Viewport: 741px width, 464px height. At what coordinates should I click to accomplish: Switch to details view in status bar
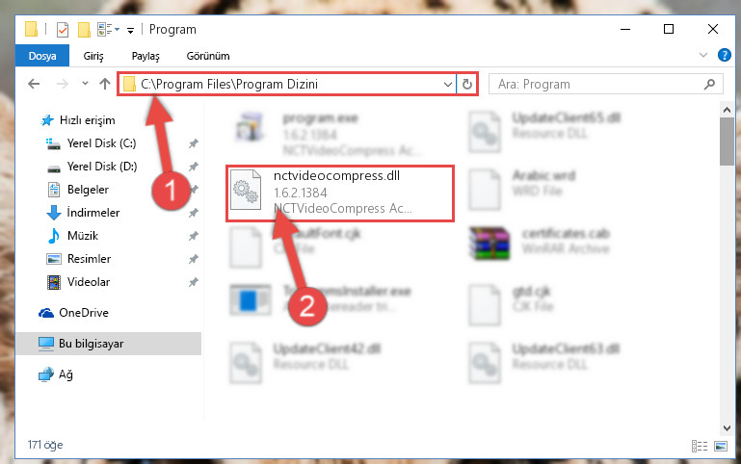(700, 446)
